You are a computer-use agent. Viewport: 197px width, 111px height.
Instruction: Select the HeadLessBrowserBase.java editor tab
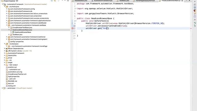[x=171, y=1]
